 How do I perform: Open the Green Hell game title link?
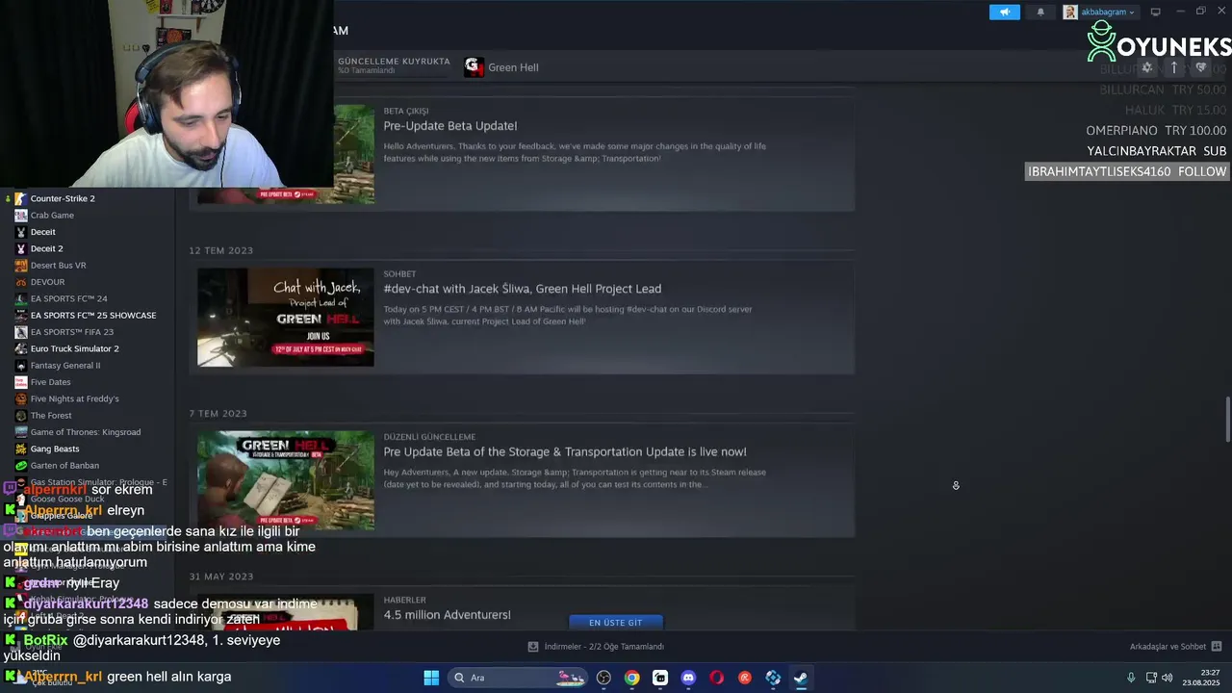513,67
